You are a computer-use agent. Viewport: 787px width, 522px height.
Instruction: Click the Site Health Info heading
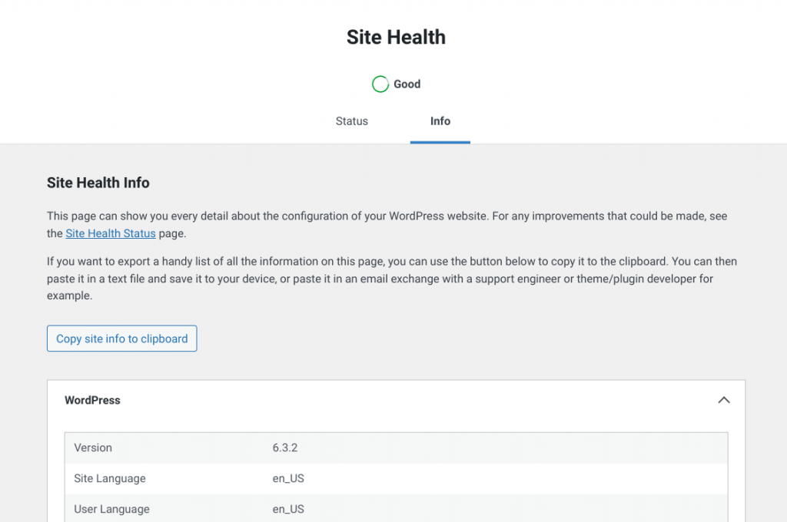tap(98, 183)
